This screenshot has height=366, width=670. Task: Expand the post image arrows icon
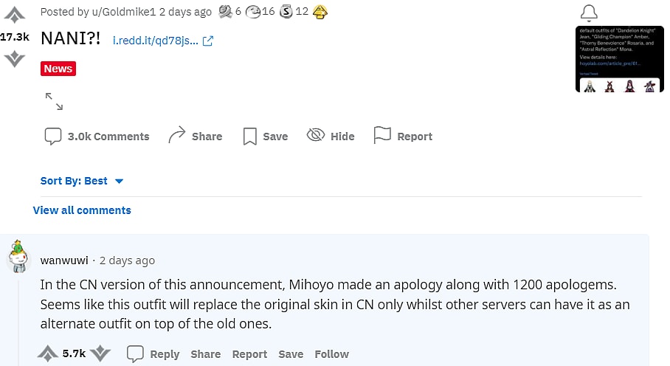pyautogui.click(x=54, y=101)
